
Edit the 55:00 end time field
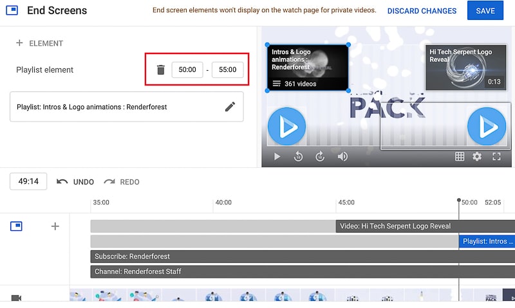point(228,69)
